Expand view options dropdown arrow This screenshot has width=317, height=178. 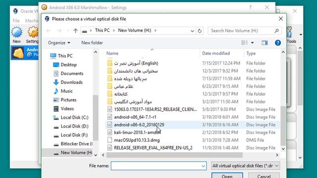(252, 43)
